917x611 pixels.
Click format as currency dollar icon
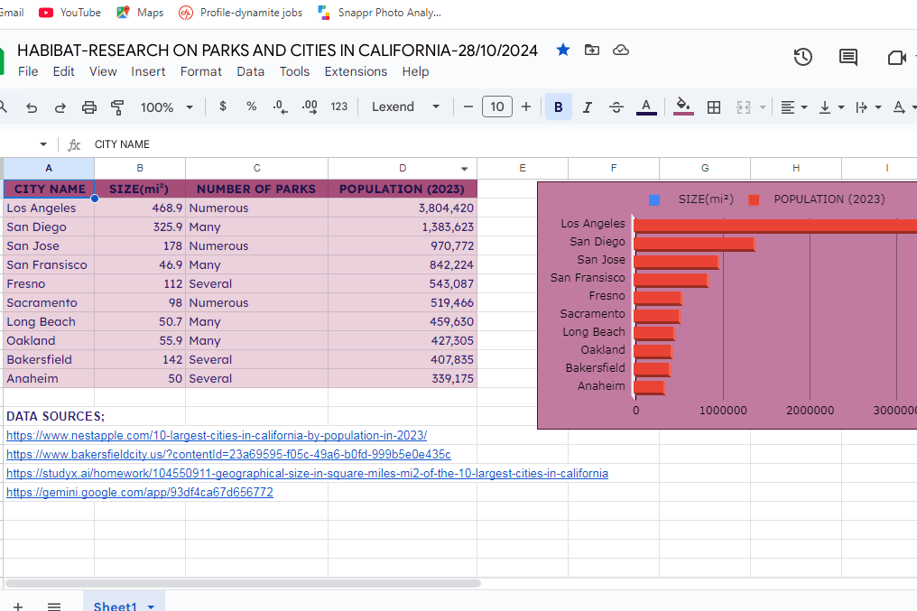223,106
